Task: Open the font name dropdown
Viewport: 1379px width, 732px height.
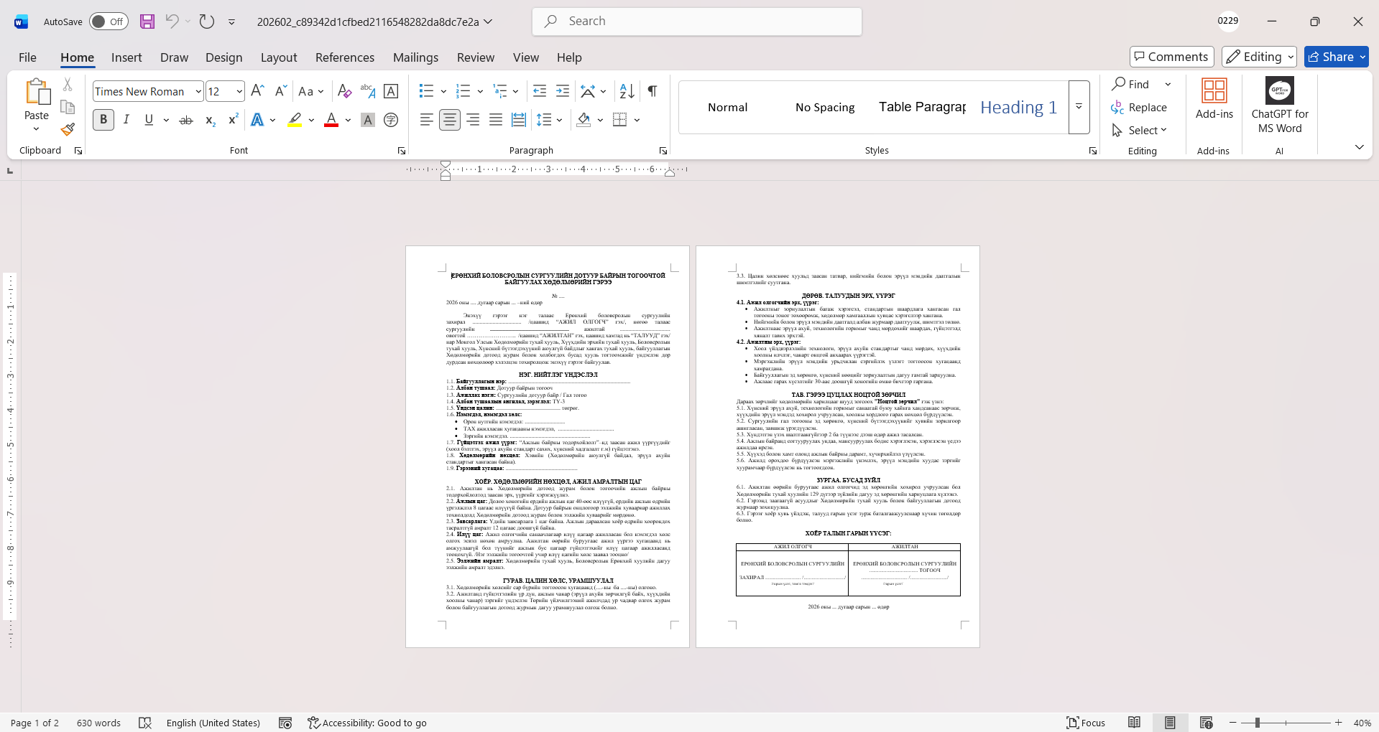Action: [198, 92]
